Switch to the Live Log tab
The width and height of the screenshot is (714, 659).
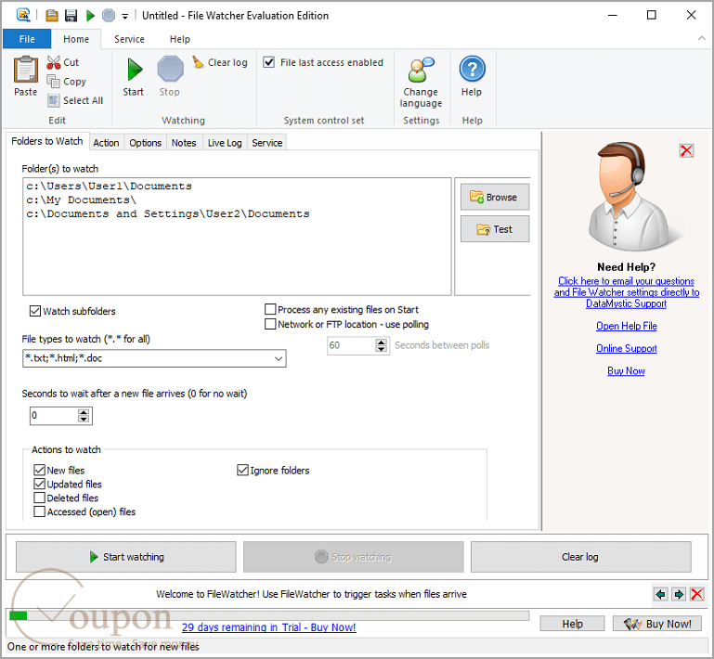tap(225, 143)
